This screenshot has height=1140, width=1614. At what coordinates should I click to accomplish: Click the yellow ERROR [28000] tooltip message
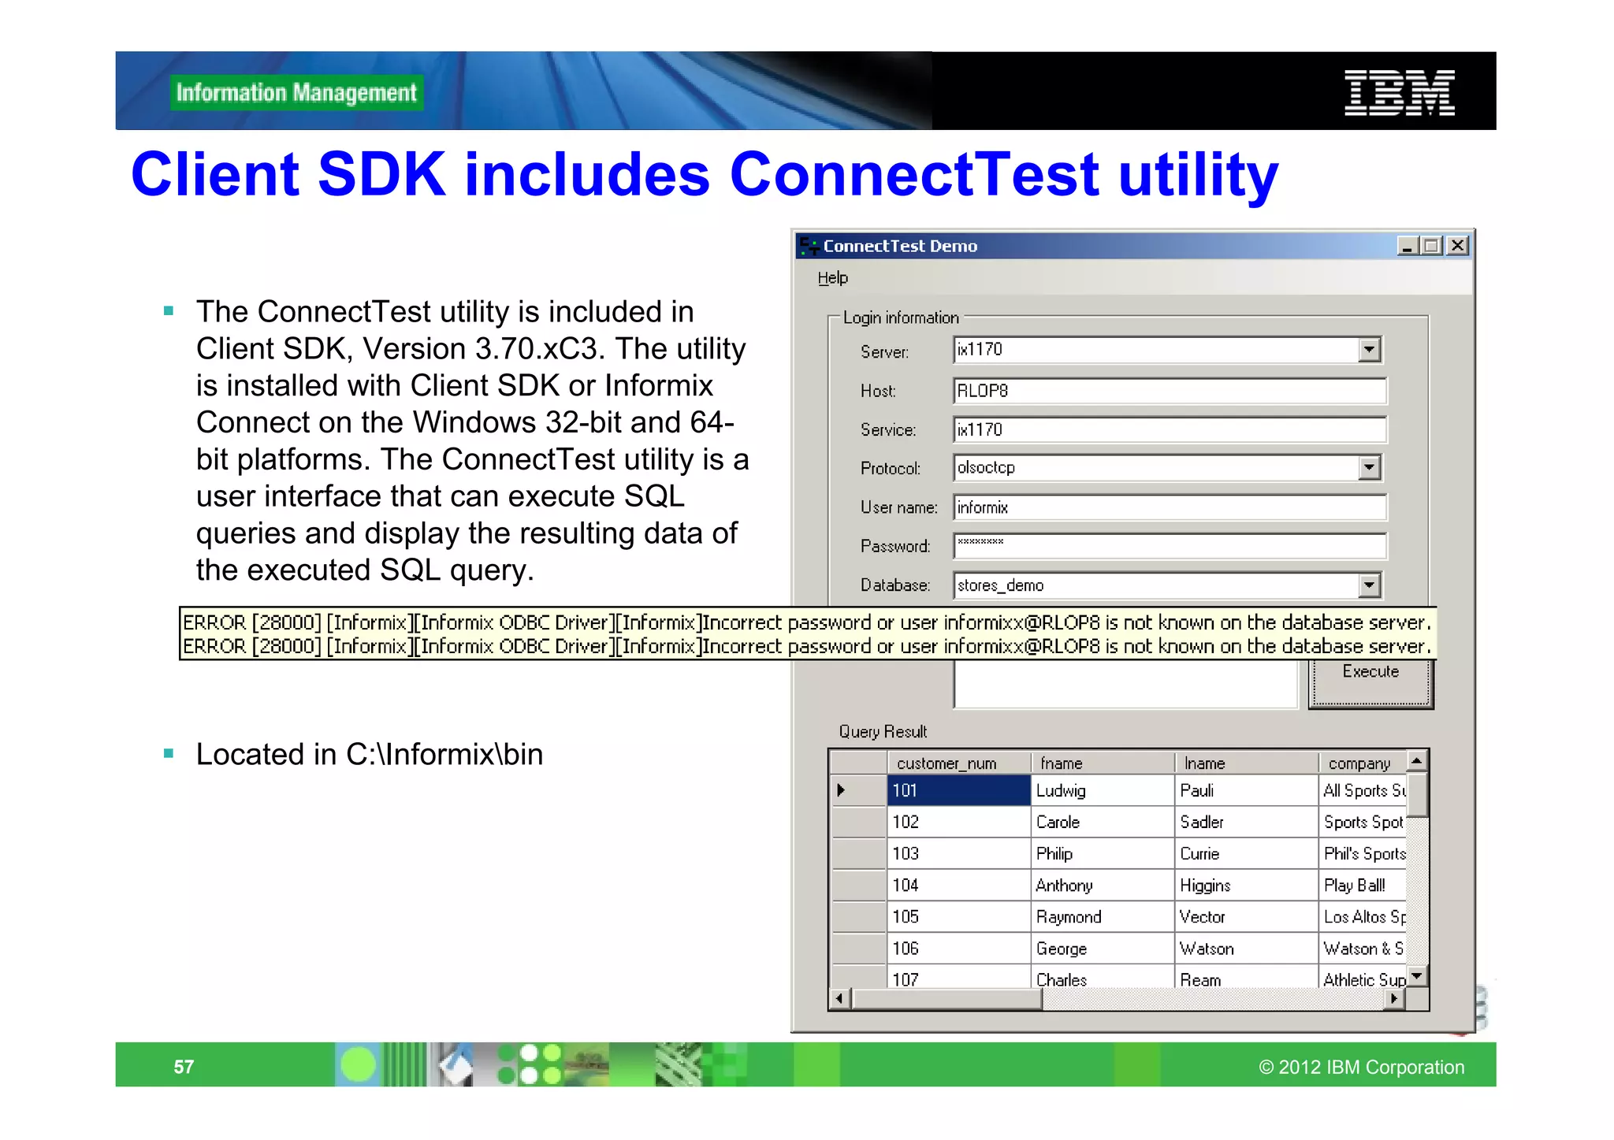(807, 633)
